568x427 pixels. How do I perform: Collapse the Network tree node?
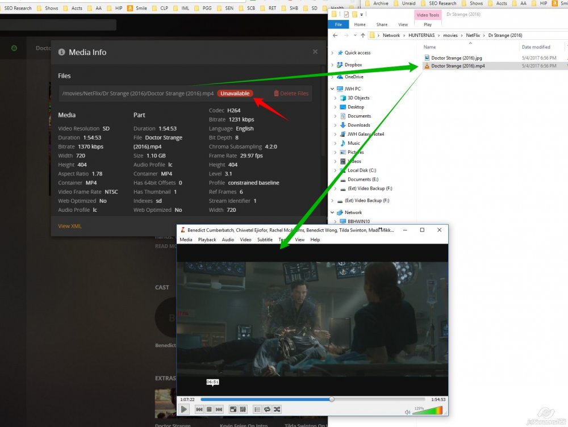click(332, 212)
